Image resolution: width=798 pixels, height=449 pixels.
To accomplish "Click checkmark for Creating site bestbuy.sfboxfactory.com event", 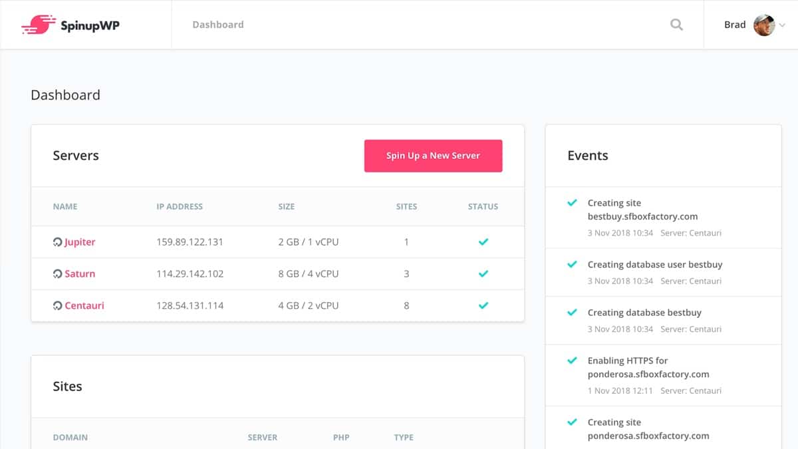I will tap(572, 202).
